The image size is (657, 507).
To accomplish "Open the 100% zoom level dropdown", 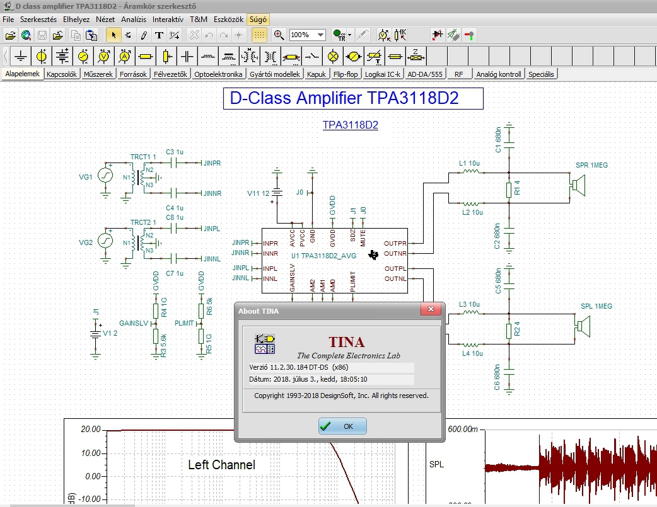I will [308, 35].
